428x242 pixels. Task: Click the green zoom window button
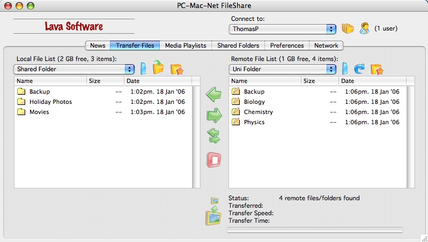pyautogui.click(x=31, y=6)
